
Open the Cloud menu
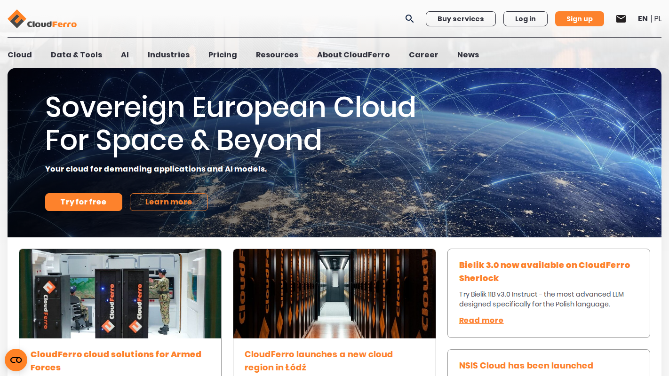(x=20, y=55)
